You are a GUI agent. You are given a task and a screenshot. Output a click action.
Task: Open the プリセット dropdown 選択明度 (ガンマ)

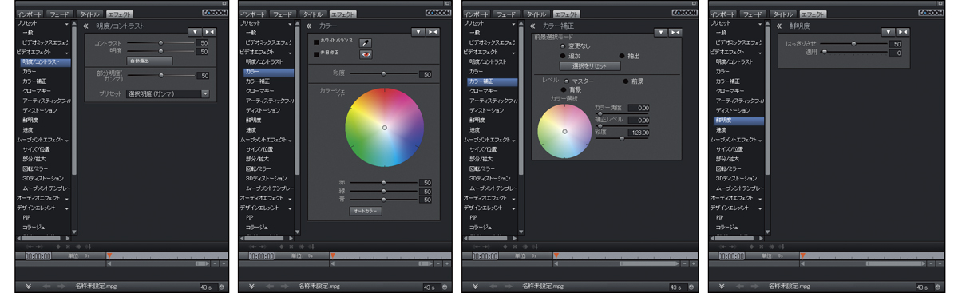pyautogui.click(x=168, y=94)
